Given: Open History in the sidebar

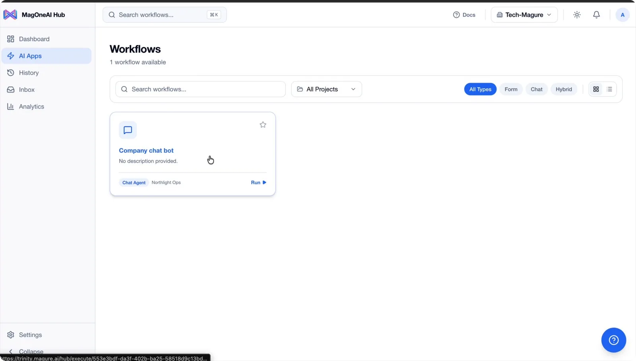Looking at the screenshot, I should [x=47, y=73].
